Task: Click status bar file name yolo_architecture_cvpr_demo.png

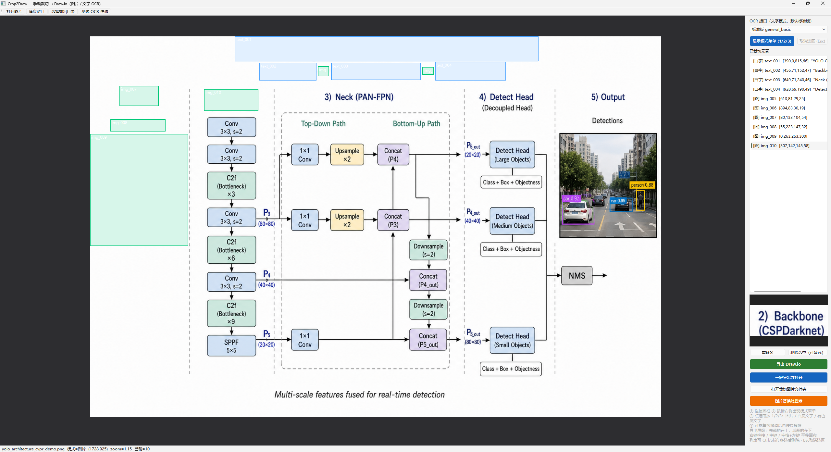Action: [33, 449]
